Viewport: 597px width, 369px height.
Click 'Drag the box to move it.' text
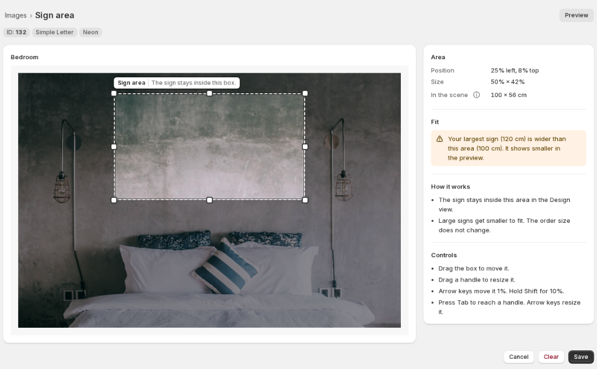pos(474,269)
